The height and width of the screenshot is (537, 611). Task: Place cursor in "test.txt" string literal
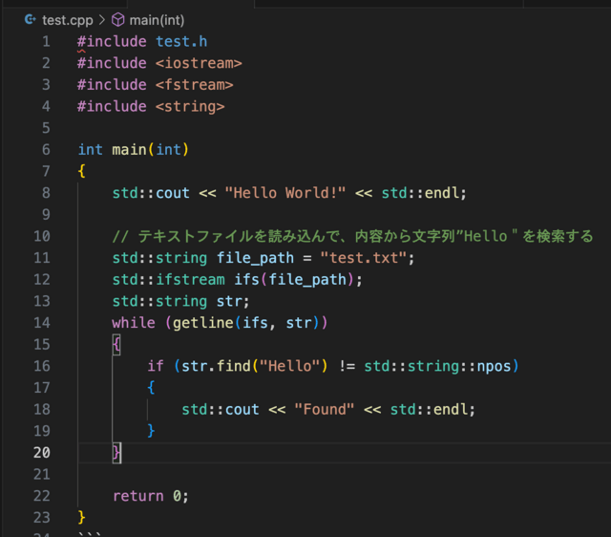coord(368,258)
